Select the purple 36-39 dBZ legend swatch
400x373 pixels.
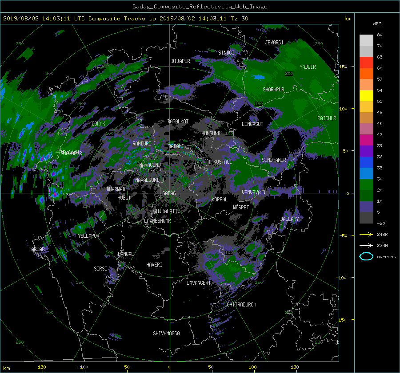coord(366,151)
